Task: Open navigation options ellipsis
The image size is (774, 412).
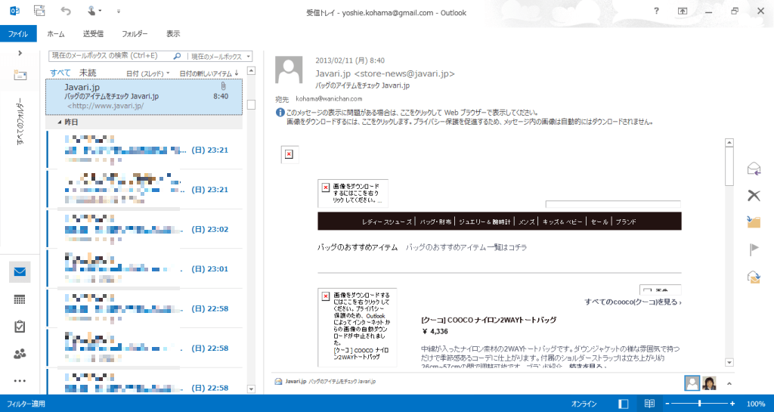Action: (20, 380)
